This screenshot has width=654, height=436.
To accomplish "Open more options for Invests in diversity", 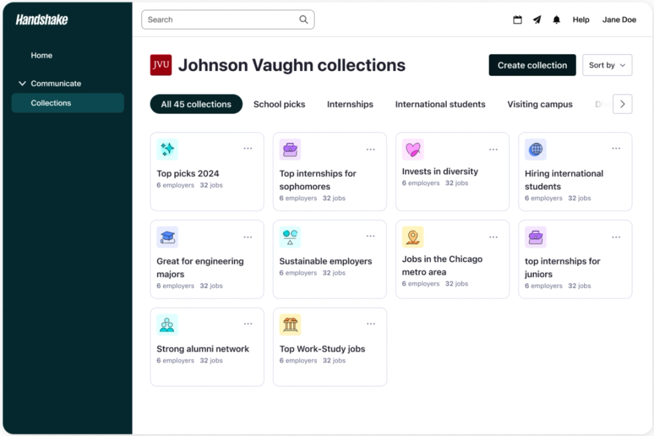I will point(493,149).
